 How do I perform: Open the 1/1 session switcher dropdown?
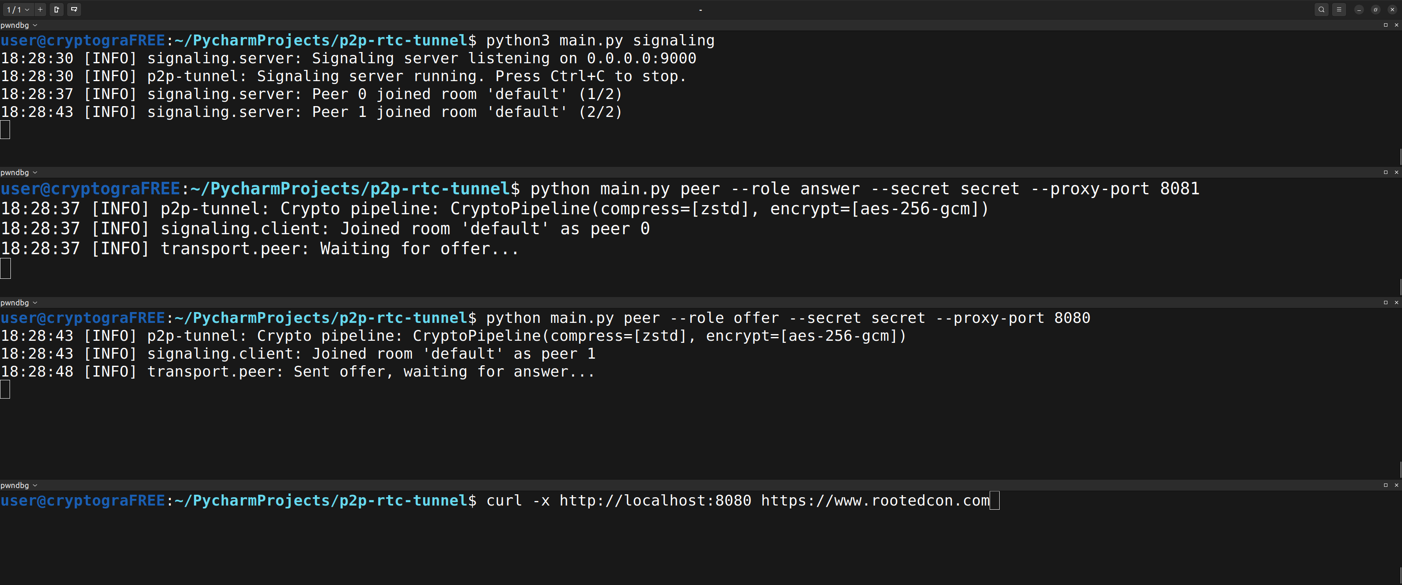[x=18, y=9]
